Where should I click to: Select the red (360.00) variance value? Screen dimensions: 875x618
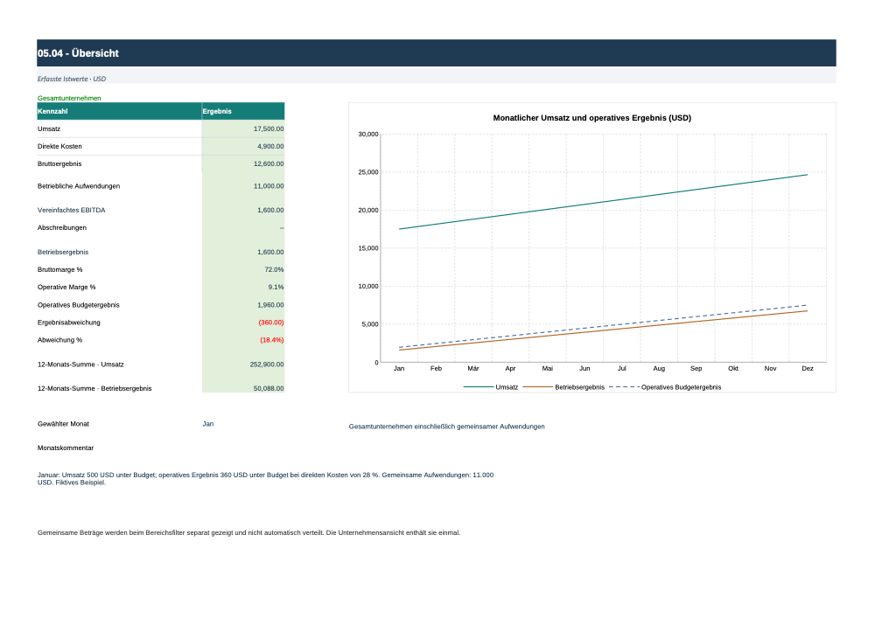[271, 323]
